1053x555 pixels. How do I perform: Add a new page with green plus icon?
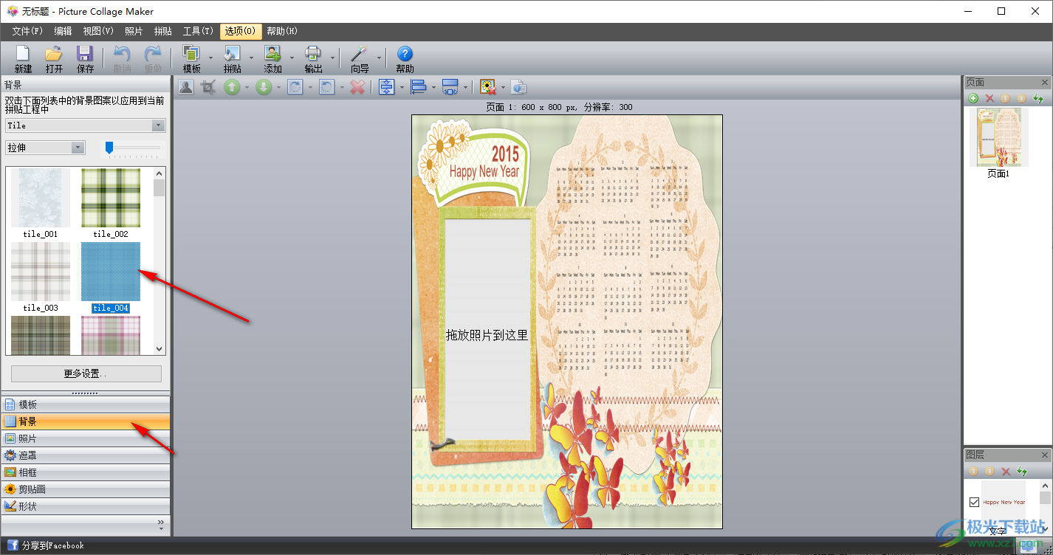[x=973, y=98]
